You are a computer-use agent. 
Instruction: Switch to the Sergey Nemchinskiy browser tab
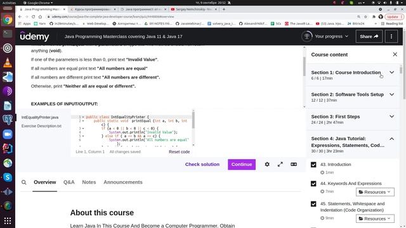[193, 9]
